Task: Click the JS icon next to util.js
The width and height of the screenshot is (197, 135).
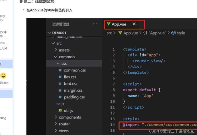Action: tap(60, 110)
